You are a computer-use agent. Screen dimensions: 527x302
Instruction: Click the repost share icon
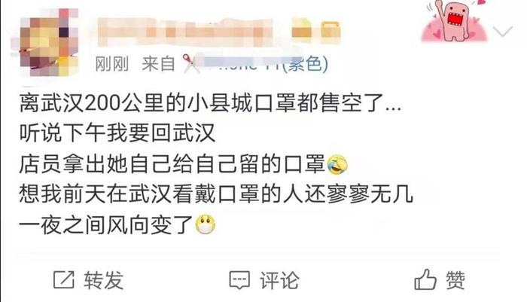pos(64,280)
